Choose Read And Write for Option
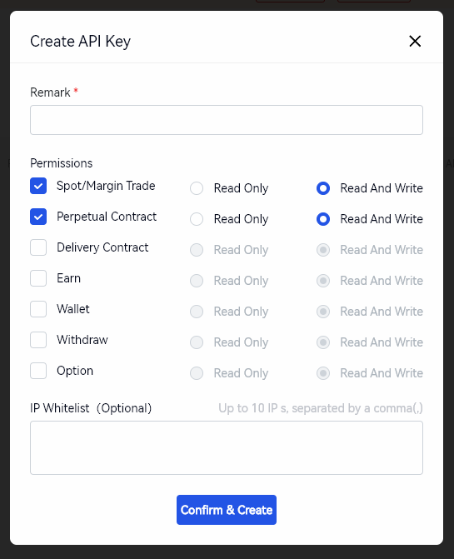 point(323,373)
